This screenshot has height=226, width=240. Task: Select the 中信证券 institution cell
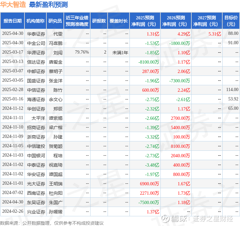click(x=36, y=90)
